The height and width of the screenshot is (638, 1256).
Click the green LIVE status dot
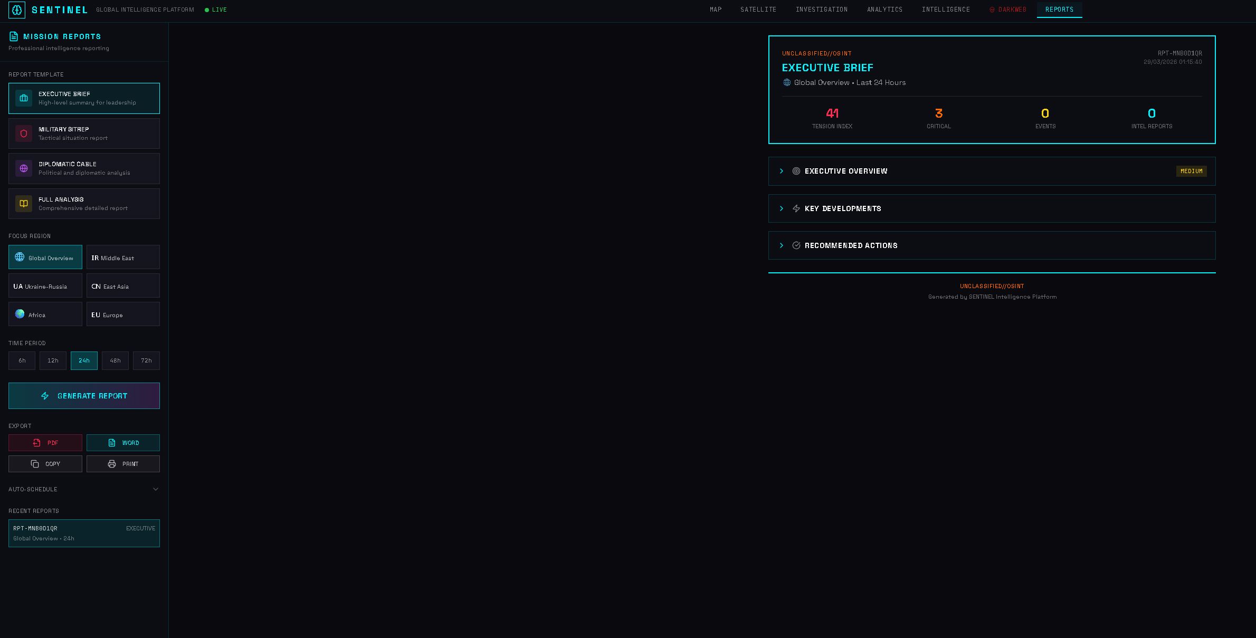(207, 10)
